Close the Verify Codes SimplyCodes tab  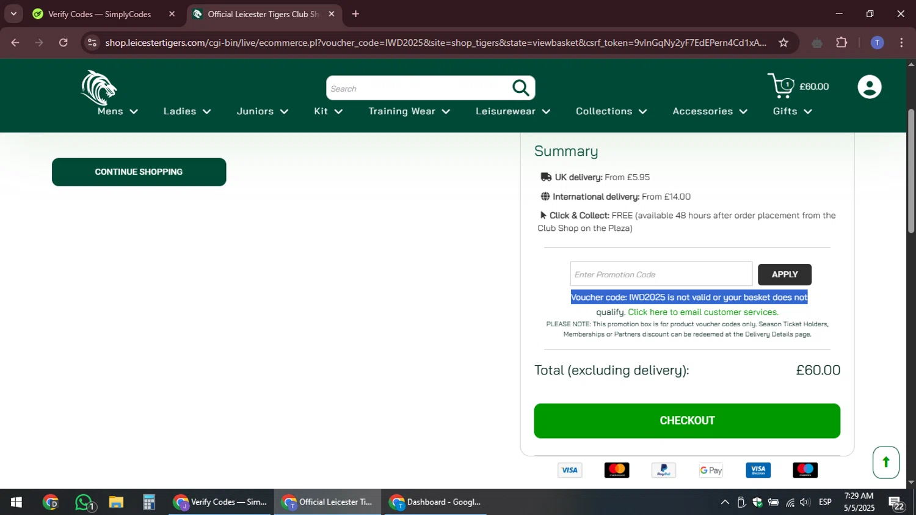[x=172, y=14]
